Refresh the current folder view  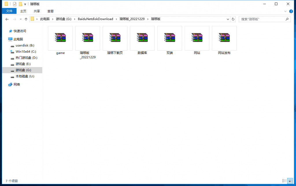(x=233, y=19)
